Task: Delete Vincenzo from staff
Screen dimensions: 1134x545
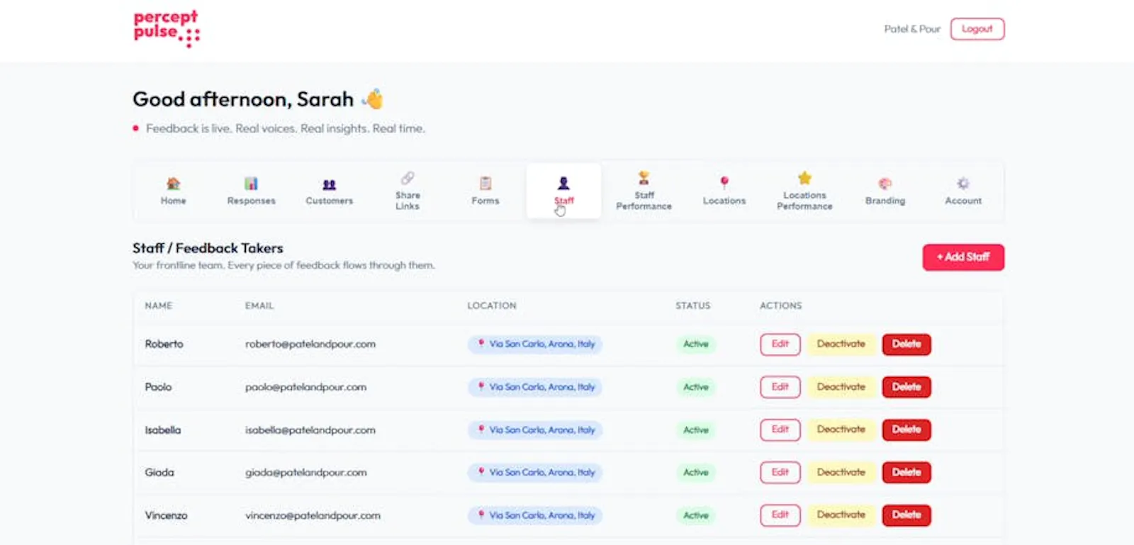Action: 906,515
